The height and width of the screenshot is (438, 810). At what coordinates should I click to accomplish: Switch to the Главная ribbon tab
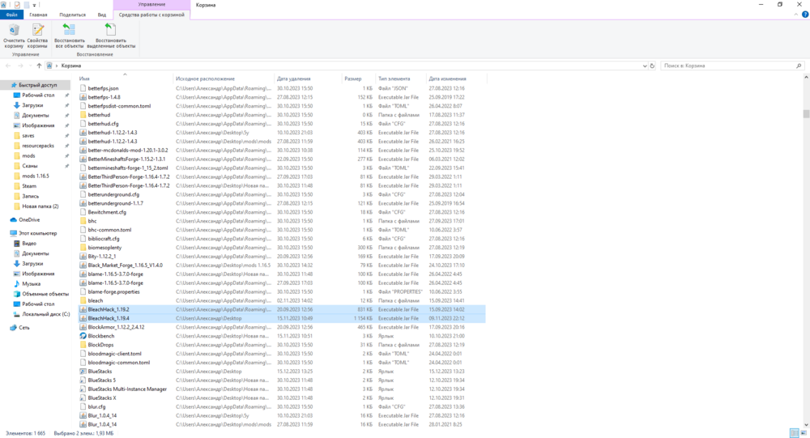point(38,15)
